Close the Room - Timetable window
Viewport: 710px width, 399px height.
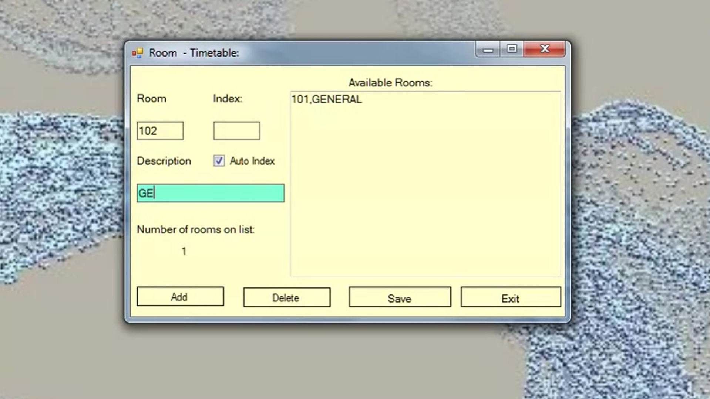[x=545, y=49]
